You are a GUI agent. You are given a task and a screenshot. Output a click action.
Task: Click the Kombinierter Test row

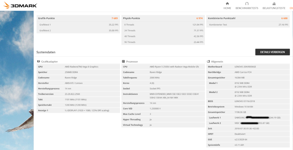248,25
